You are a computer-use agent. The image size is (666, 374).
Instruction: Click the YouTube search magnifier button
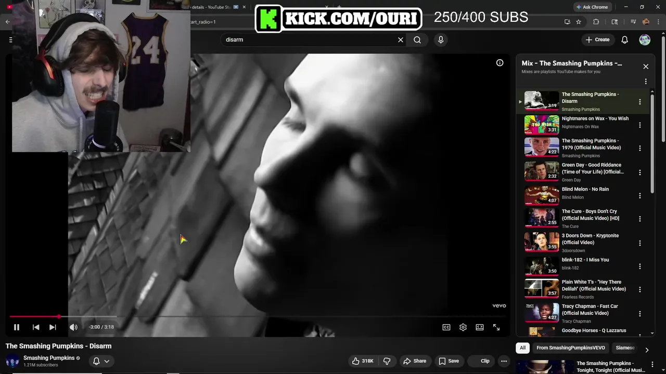click(x=417, y=39)
